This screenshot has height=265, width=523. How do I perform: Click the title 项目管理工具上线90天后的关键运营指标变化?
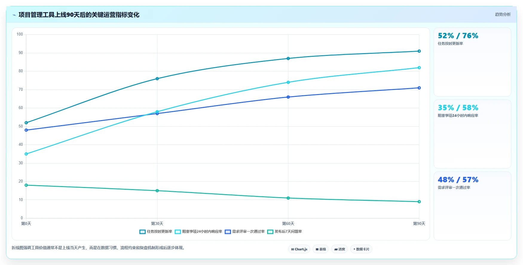point(79,15)
